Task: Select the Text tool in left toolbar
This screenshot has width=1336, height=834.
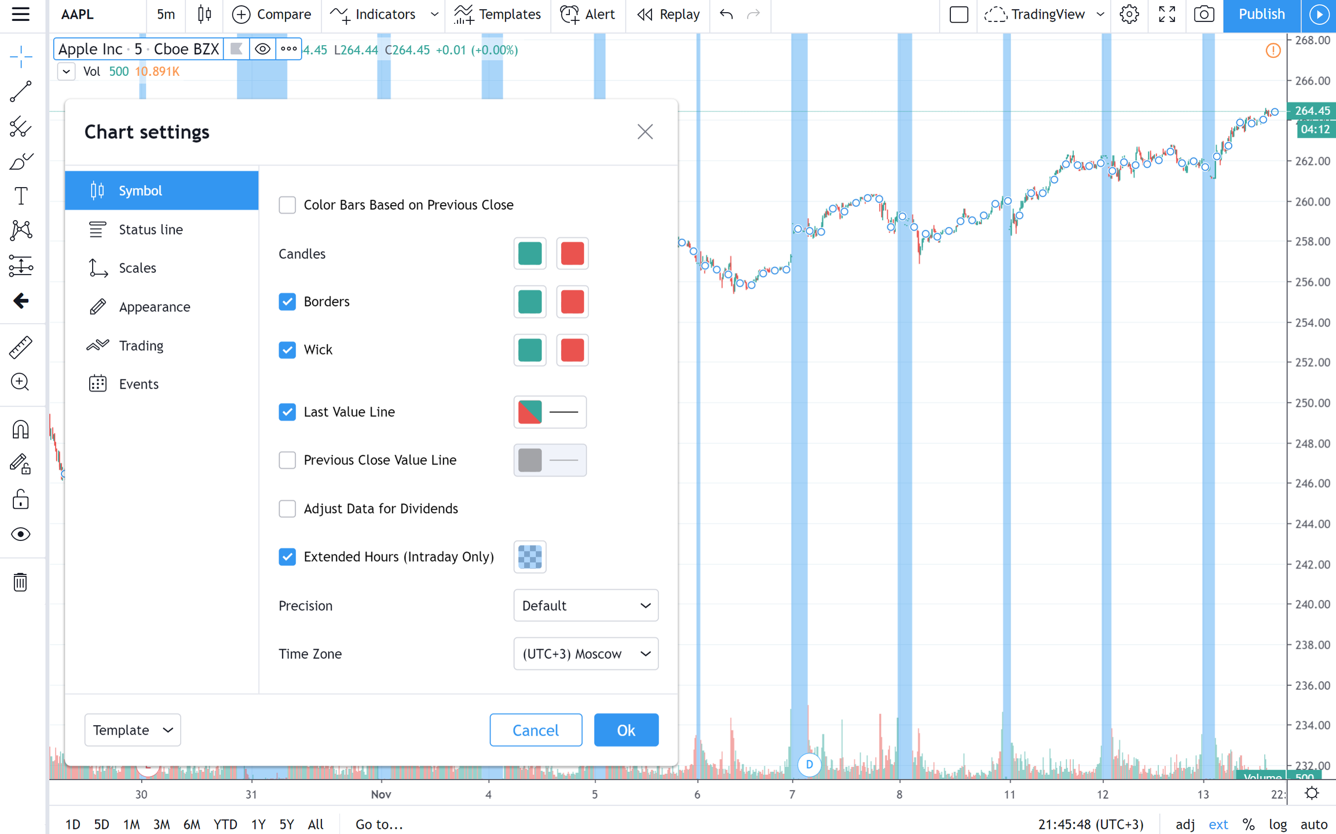Action: tap(21, 196)
